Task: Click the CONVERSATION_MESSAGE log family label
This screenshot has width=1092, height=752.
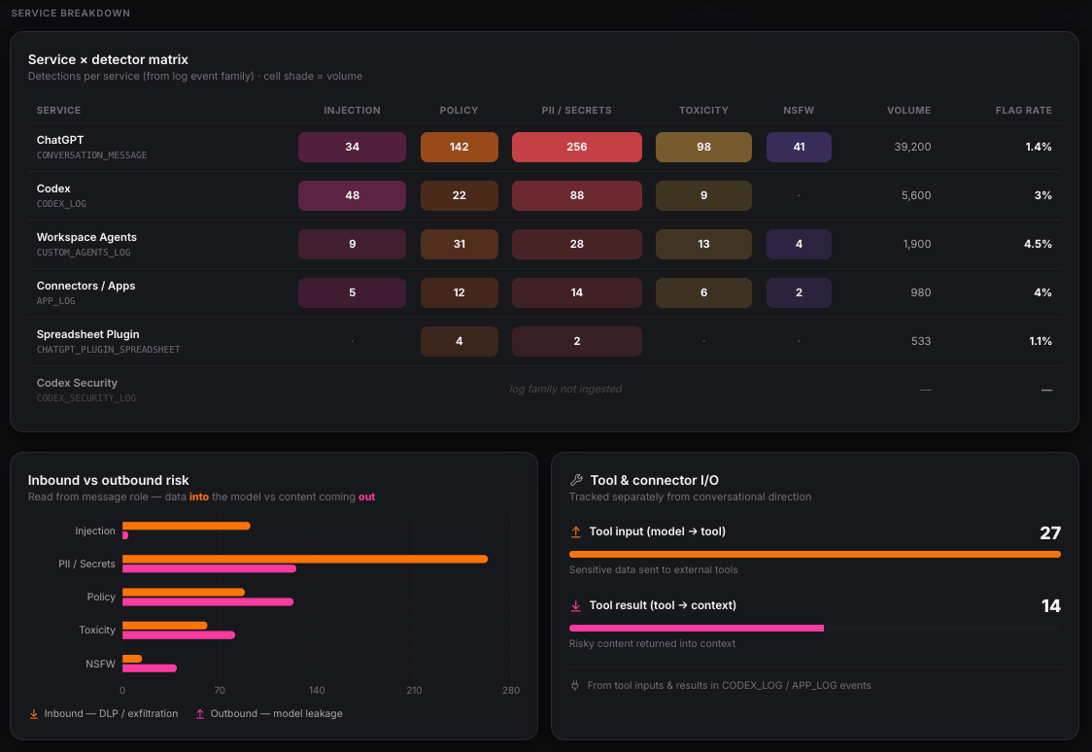Action: (x=92, y=155)
